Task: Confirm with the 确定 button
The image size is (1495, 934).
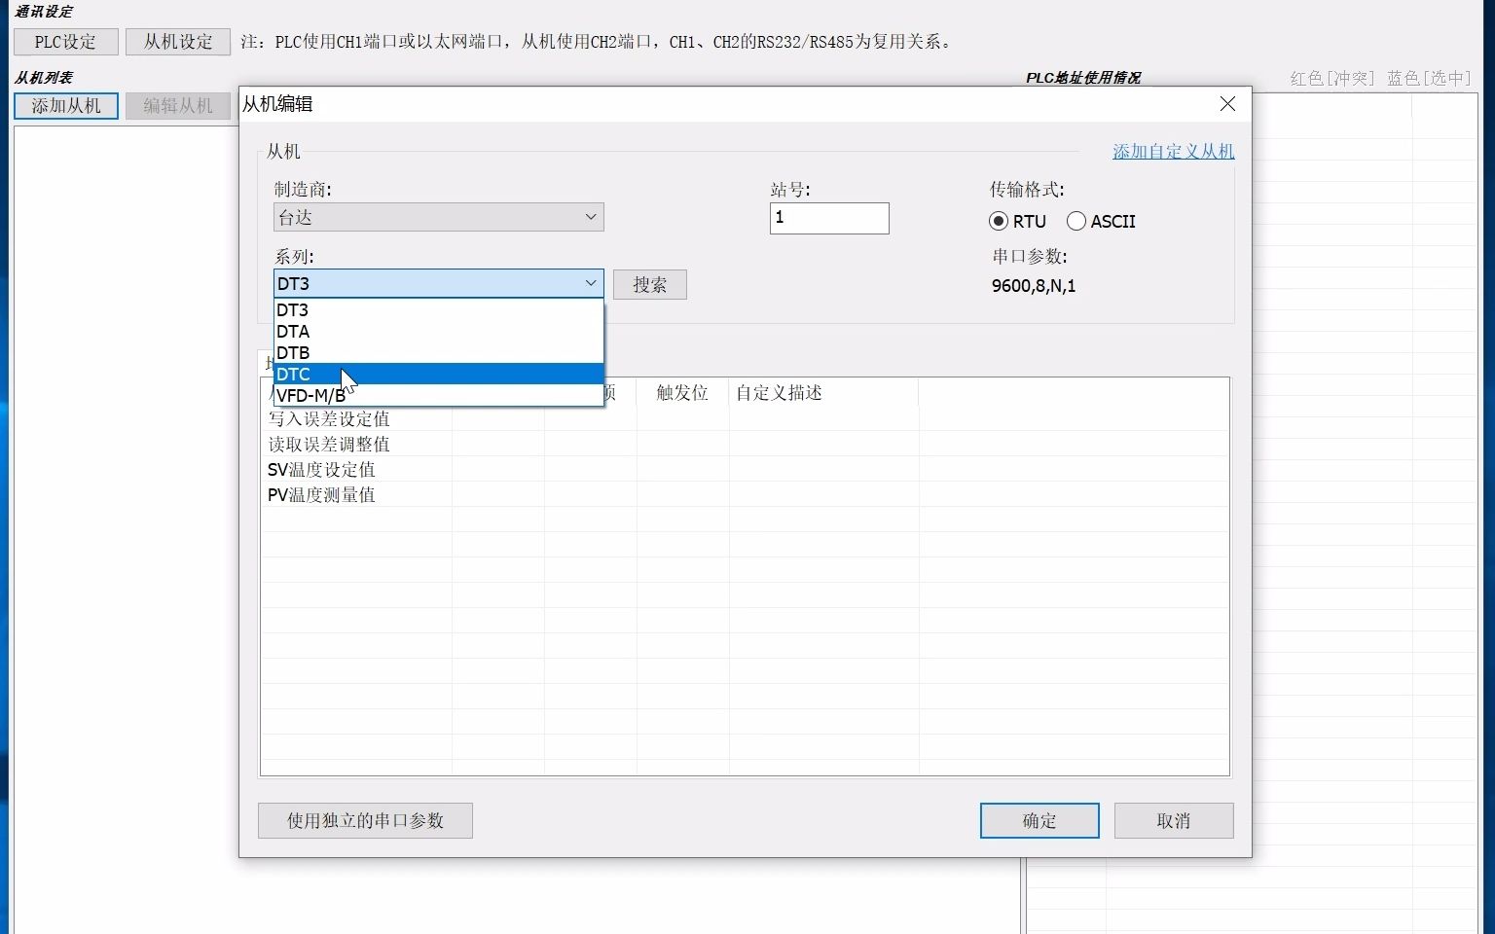Action: tap(1039, 821)
